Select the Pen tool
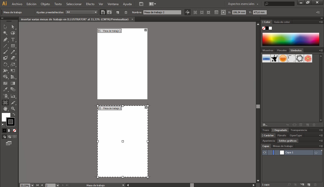The height and width of the screenshot is (187, 324). point(5,40)
